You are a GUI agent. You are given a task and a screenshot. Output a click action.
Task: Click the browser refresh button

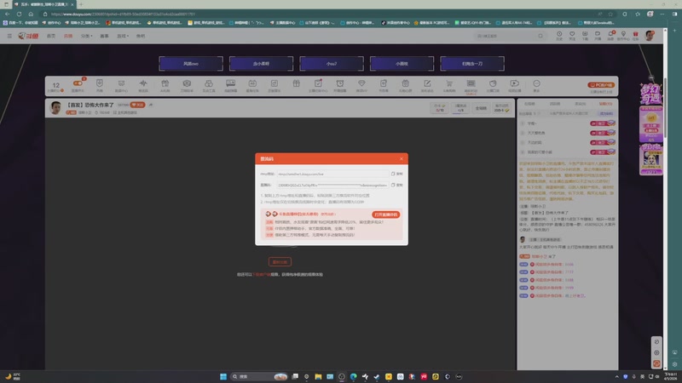pos(19,14)
